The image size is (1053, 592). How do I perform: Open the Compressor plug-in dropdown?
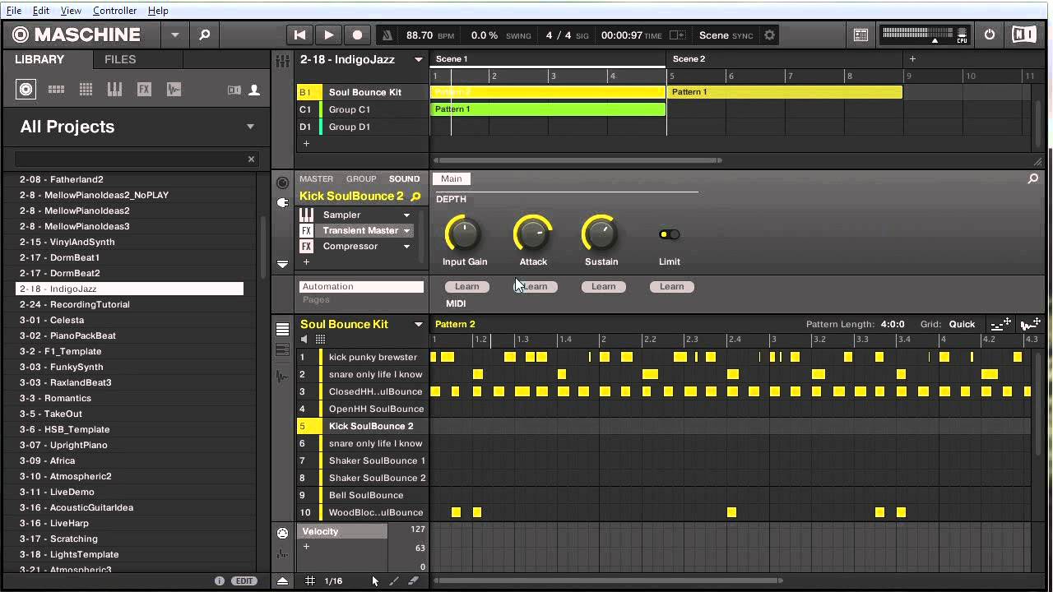406,247
